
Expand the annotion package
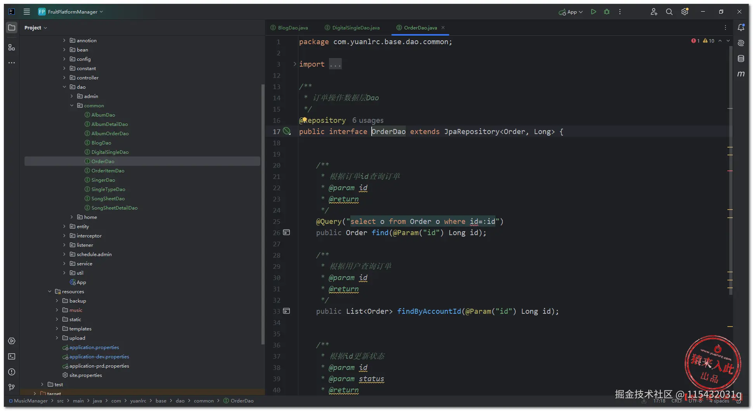tap(64, 40)
